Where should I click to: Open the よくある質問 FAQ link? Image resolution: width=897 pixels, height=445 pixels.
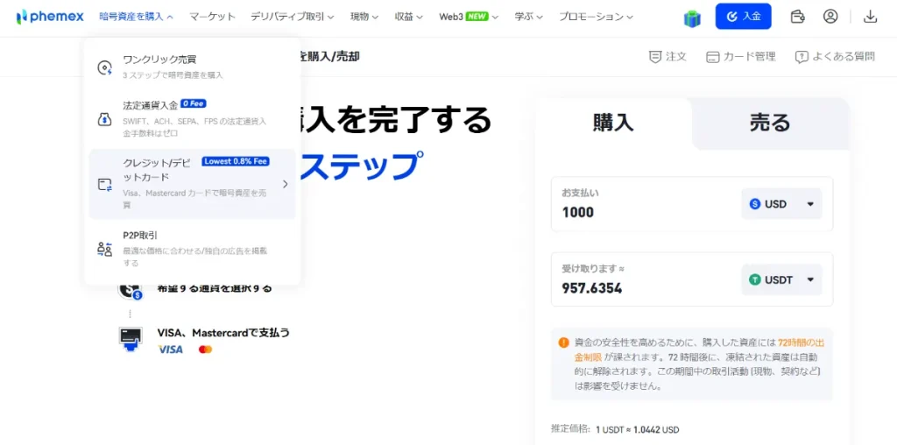(835, 57)
